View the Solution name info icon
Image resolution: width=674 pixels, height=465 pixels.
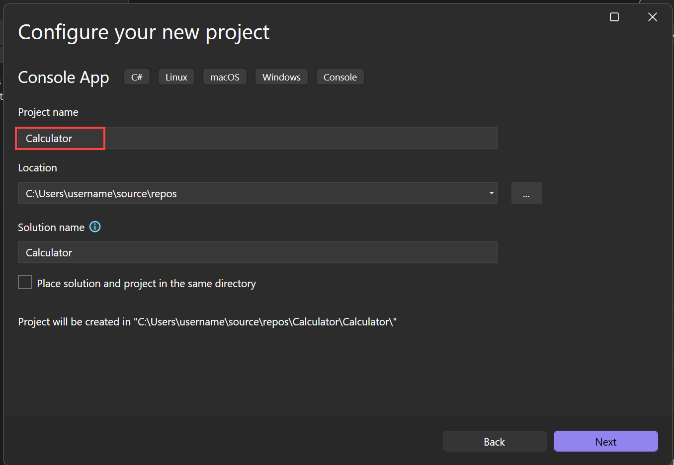click(x=94, y=227)
